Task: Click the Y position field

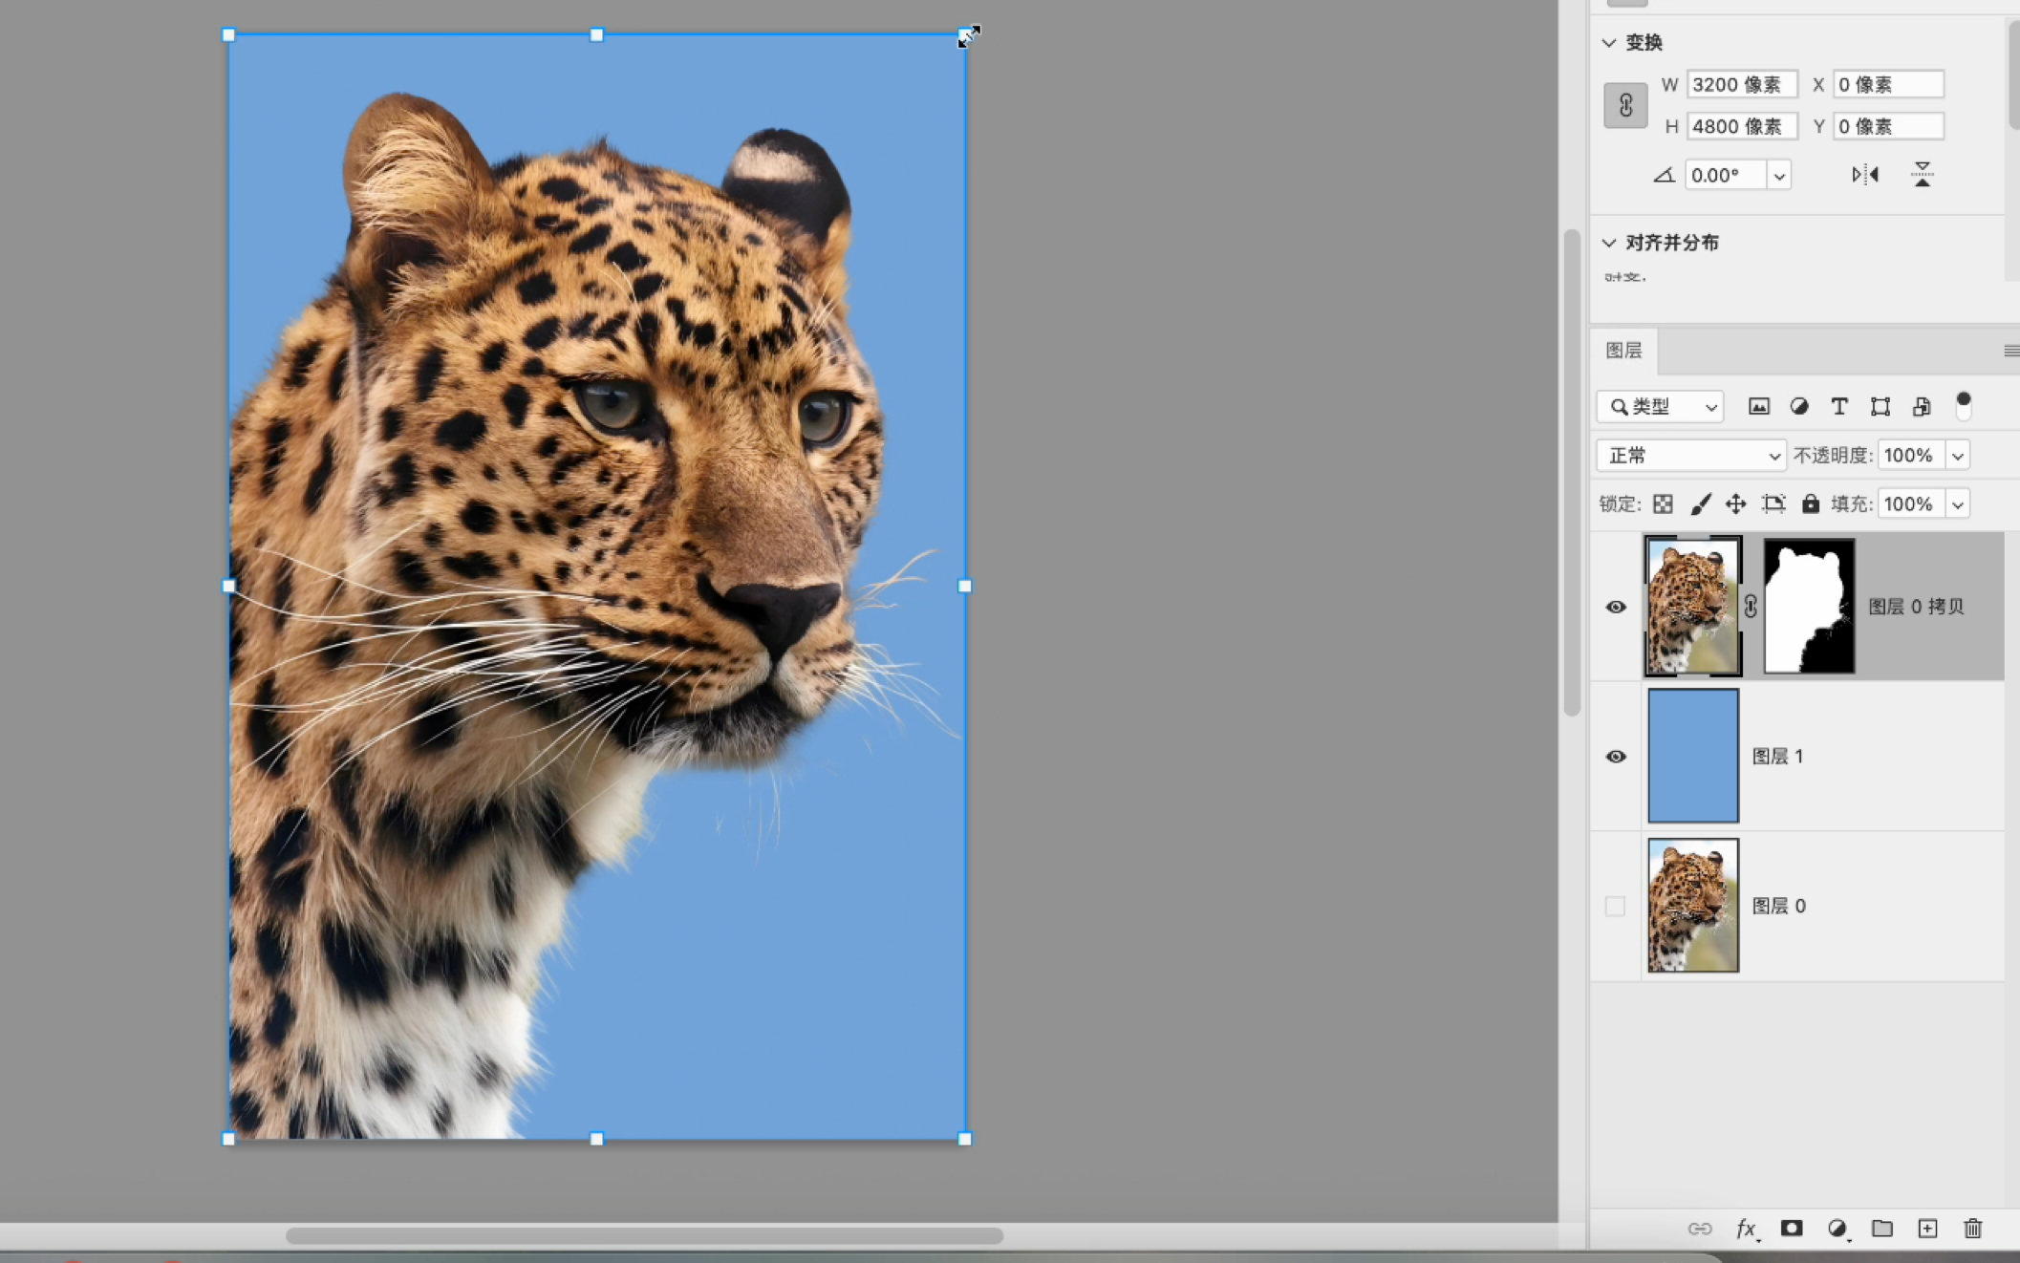Action: pos(1888,126)
